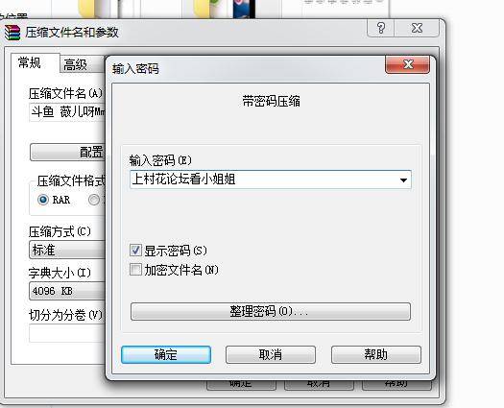Click the 确定 button in password dialog
This screenshot has height=408, width=504.
pos(166,354)
